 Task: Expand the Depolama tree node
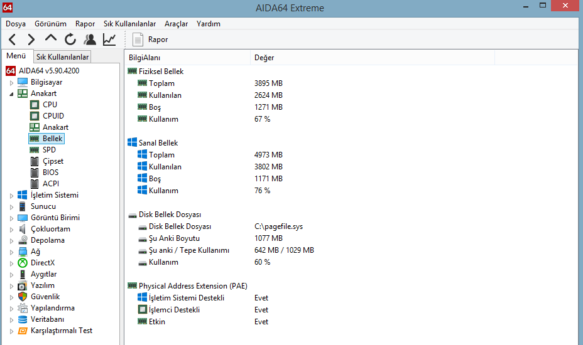click(11, 241)
